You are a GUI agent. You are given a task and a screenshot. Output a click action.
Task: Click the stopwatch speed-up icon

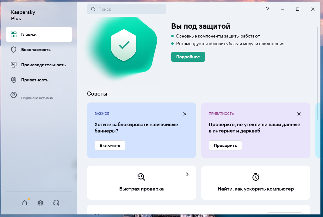click(256, 177)
